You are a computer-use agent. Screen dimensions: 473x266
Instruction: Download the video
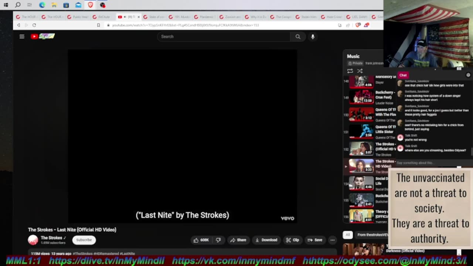(x=266, y=240)
